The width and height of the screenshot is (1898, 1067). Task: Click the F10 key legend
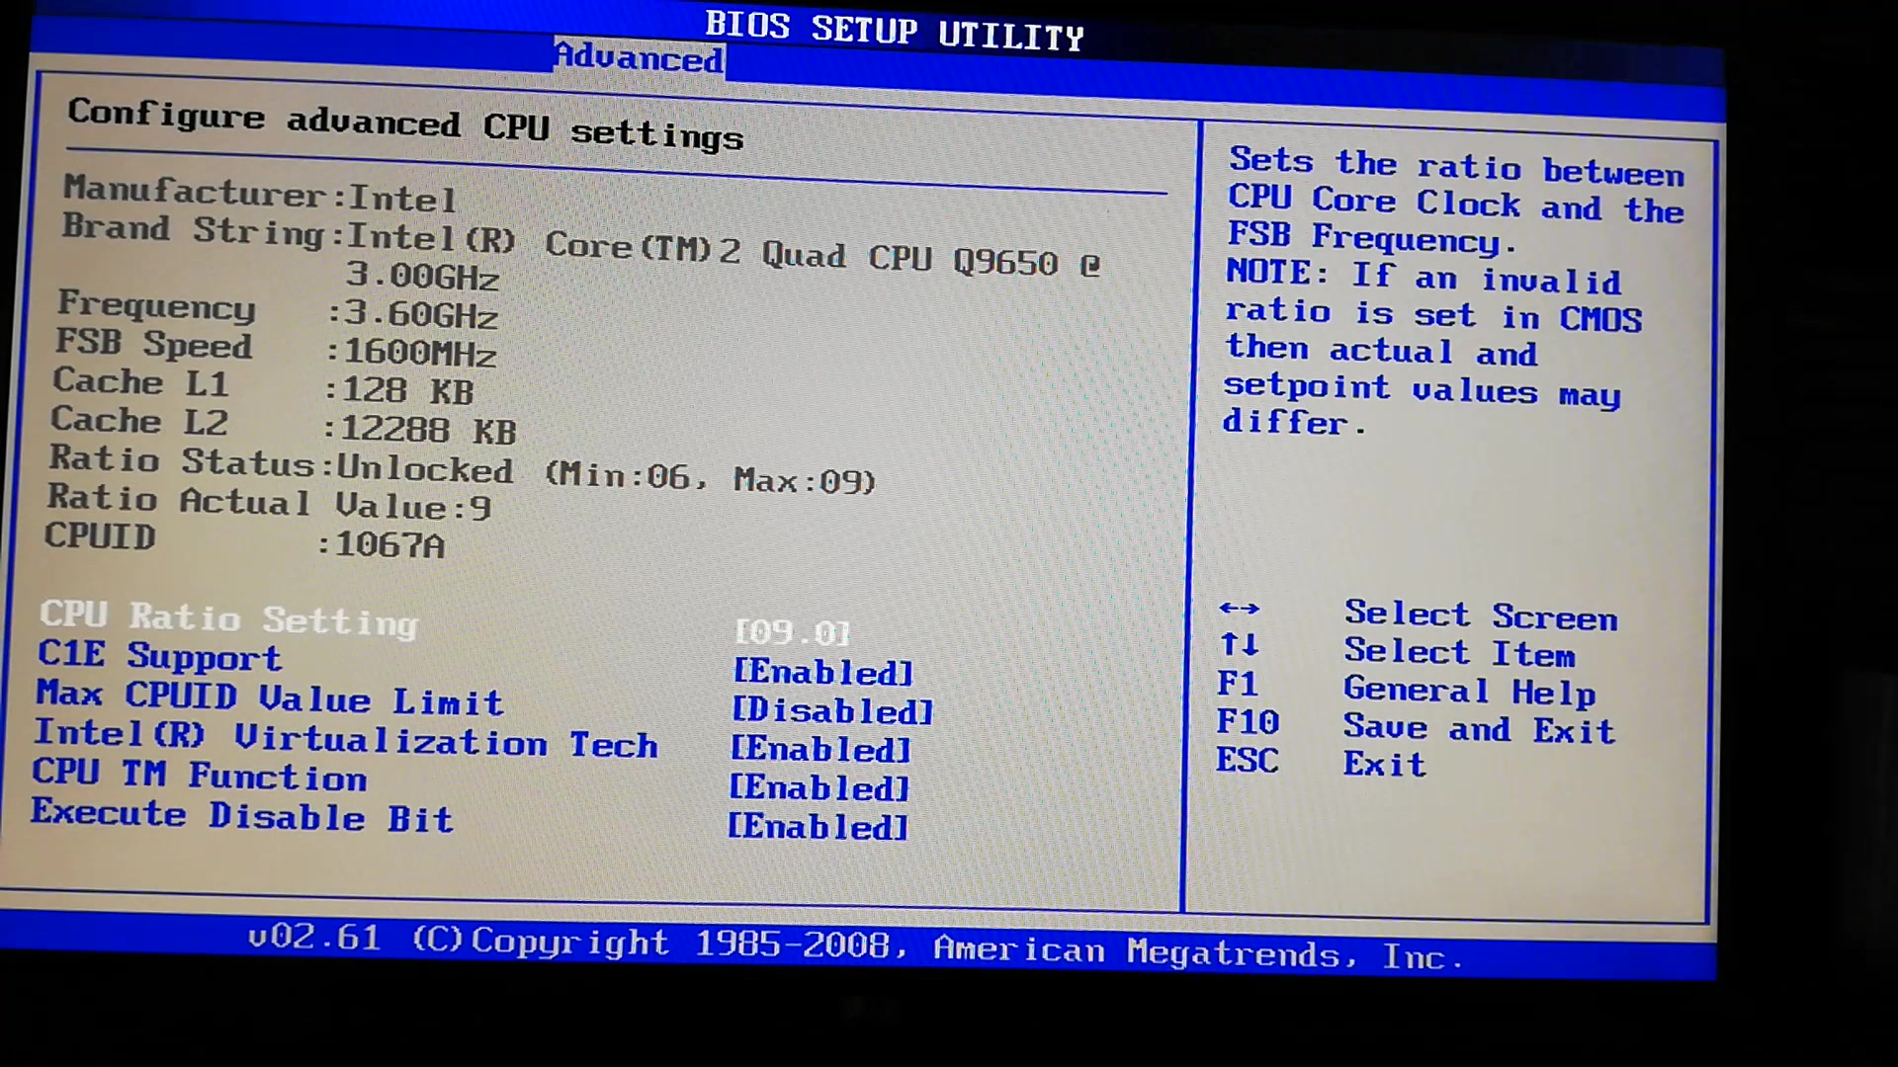point(1248,722)
